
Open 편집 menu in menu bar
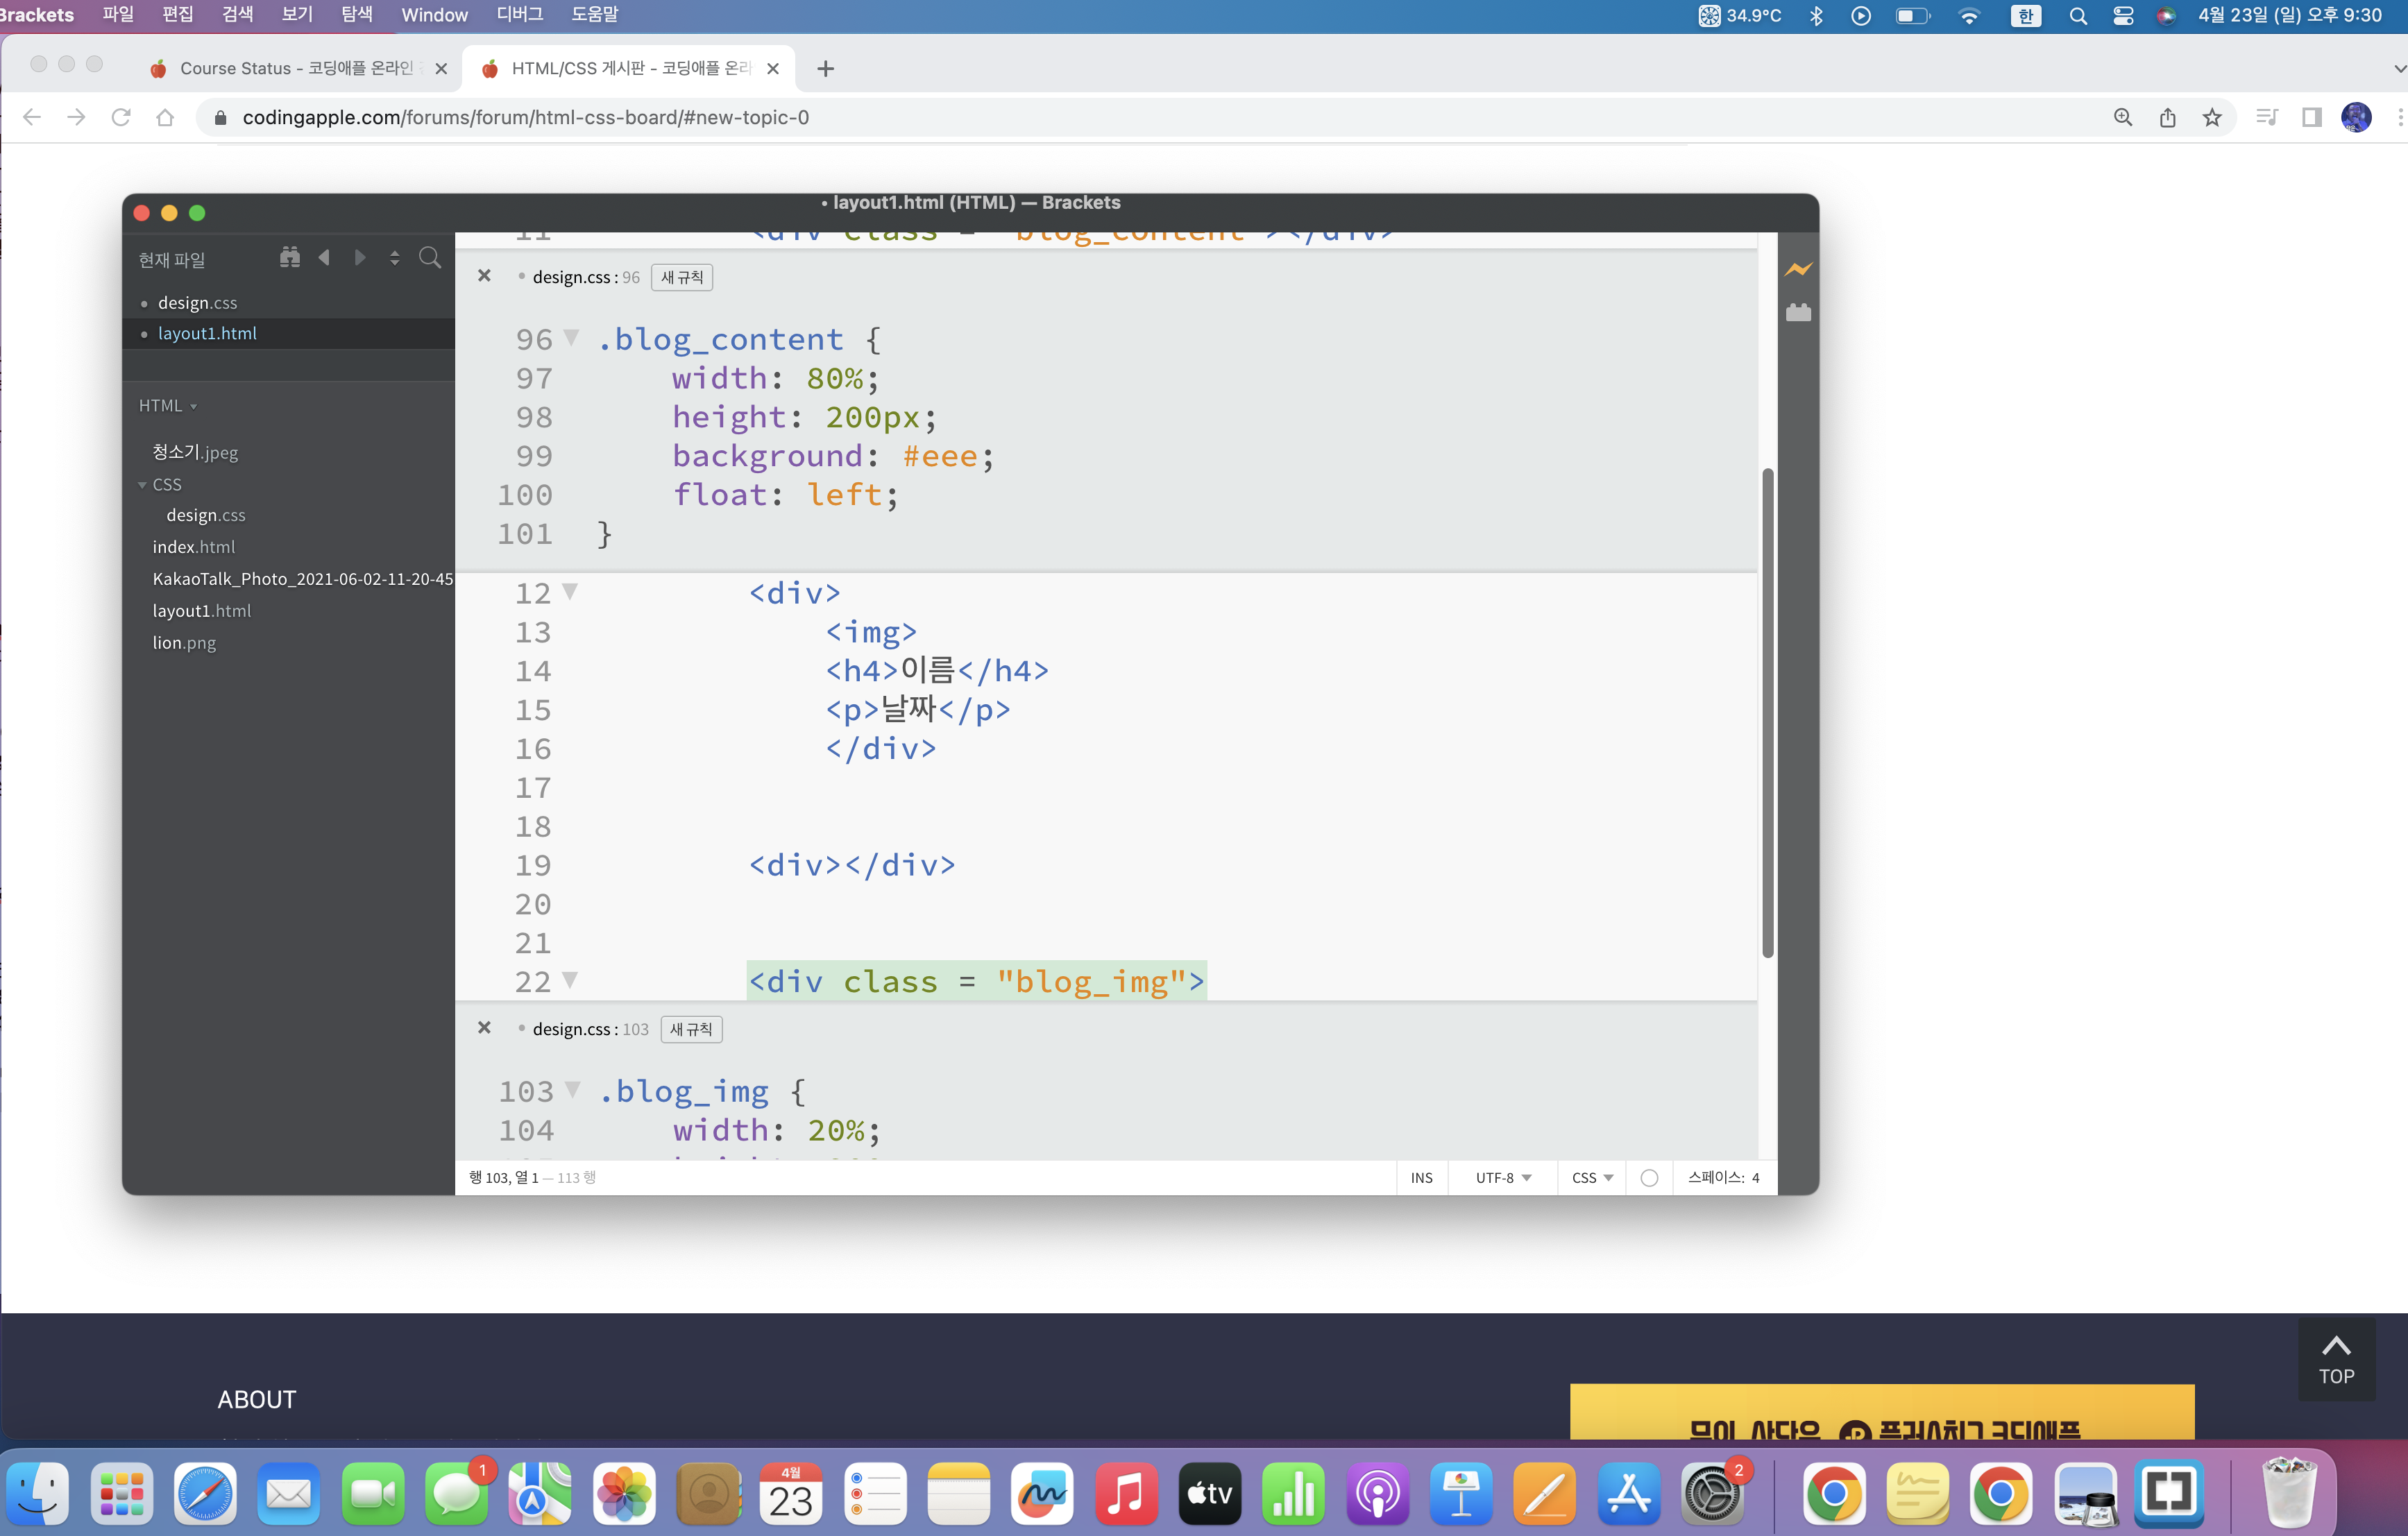click(178, 15)
